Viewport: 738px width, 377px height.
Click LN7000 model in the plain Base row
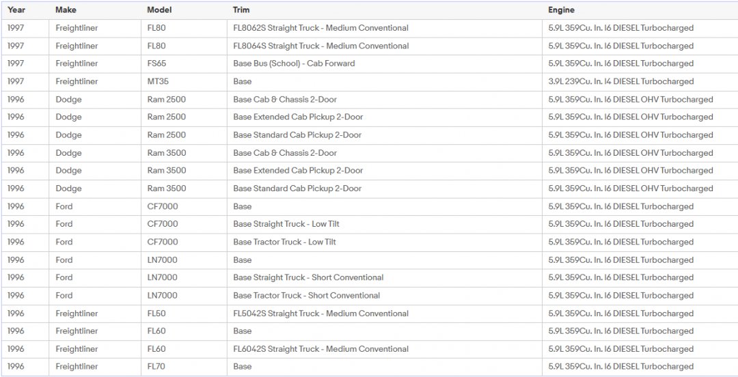pos(162,260)
